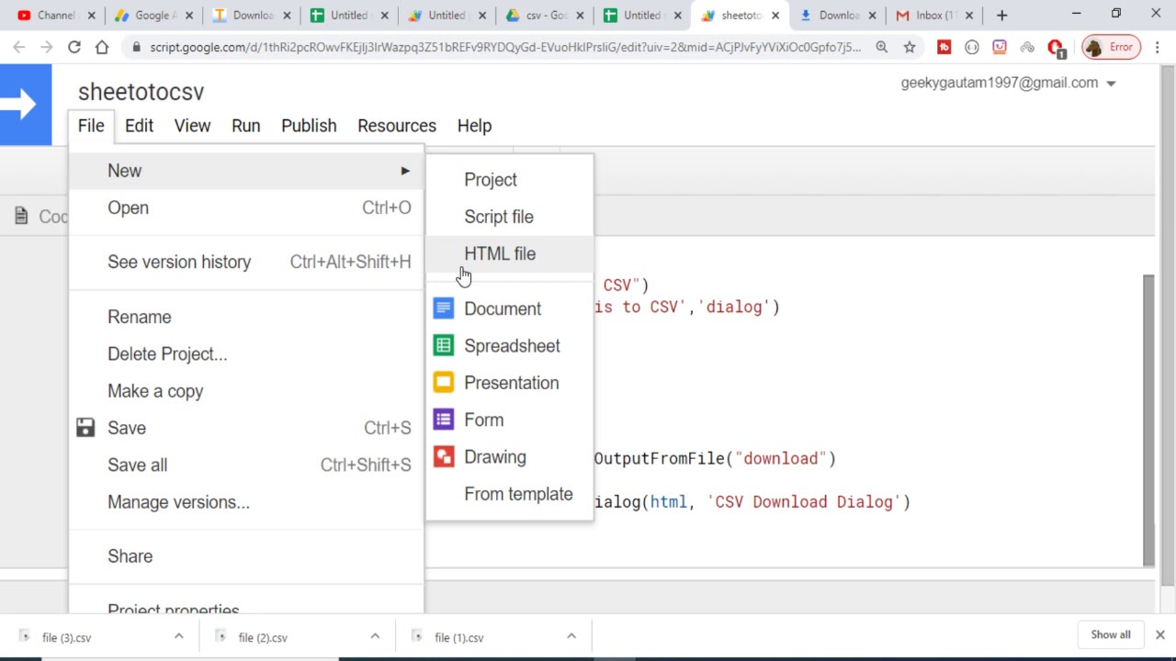Click the Document icon in New submenu
This screenshot has width=1176, height=661.
[444, 308]
